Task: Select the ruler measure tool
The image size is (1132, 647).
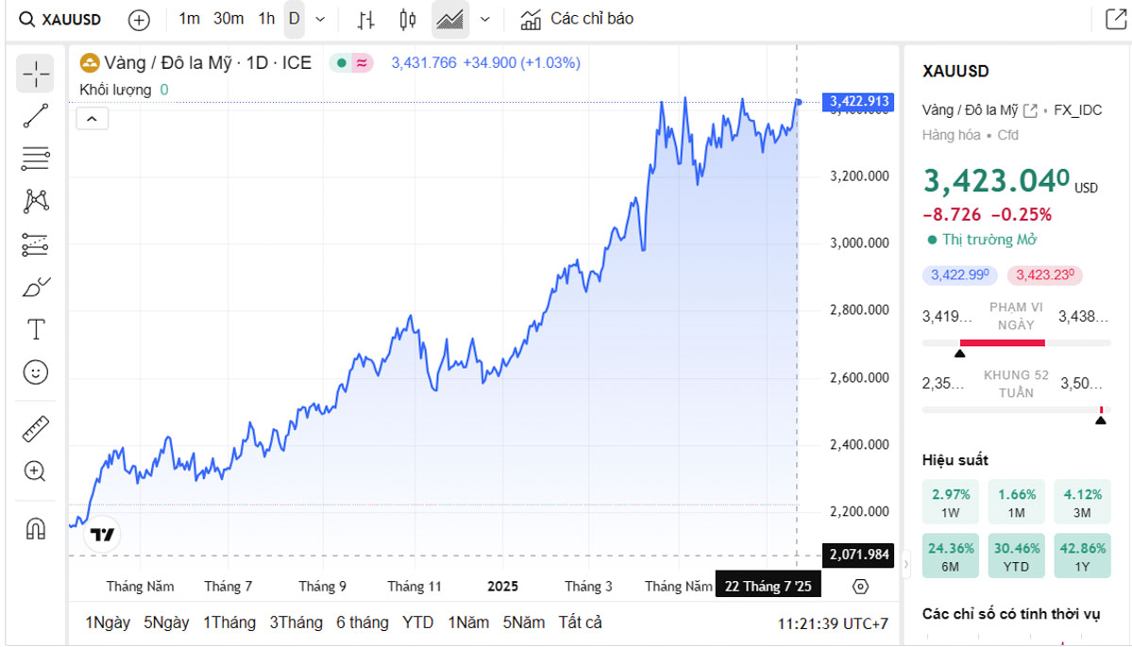Action: [35, 429]
